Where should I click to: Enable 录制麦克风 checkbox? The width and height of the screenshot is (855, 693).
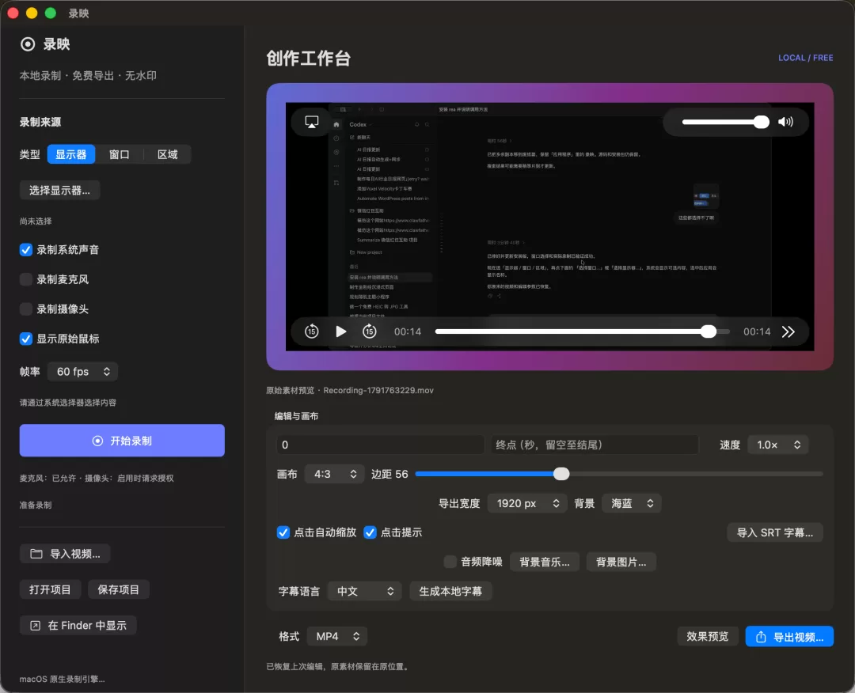click(25, 279)
